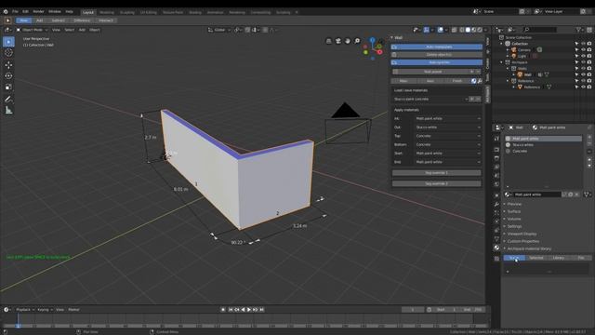Click the timeline current frame marker

[x=18, y=326]
